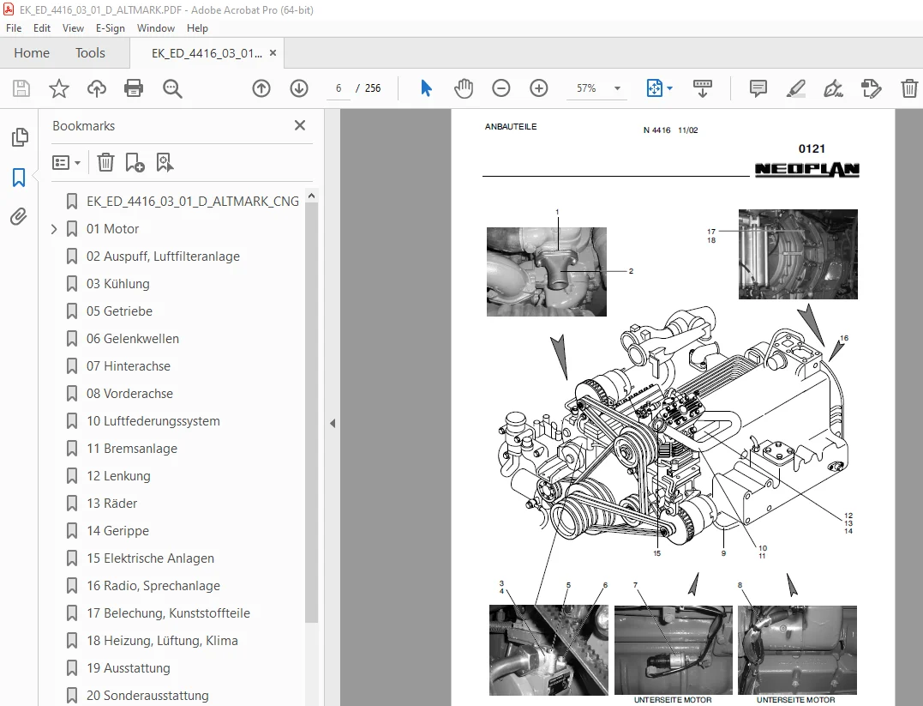The width and height of the screenshot is (923, 706).
Task: Open bookmark 11 Bremsanlage
Action: 132,449
